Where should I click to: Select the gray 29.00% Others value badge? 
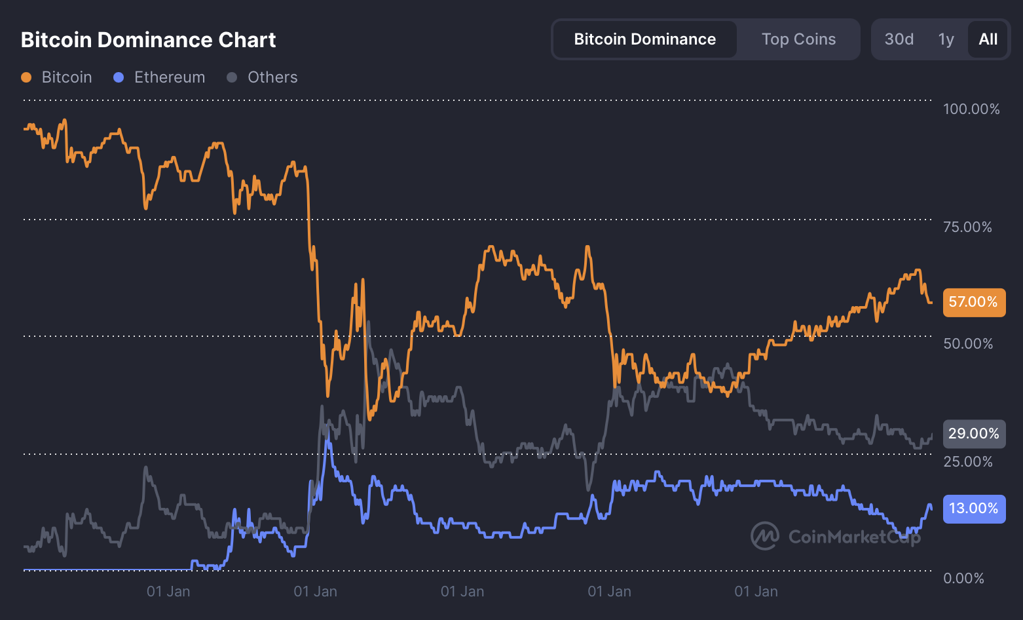point(974,433)
